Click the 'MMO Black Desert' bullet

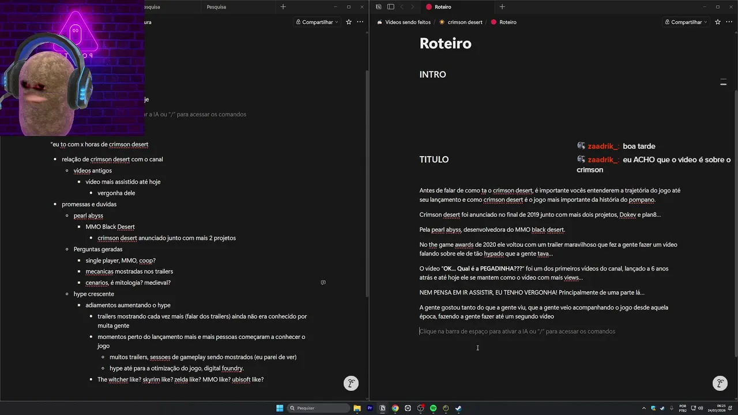click(x=110, y=227)
